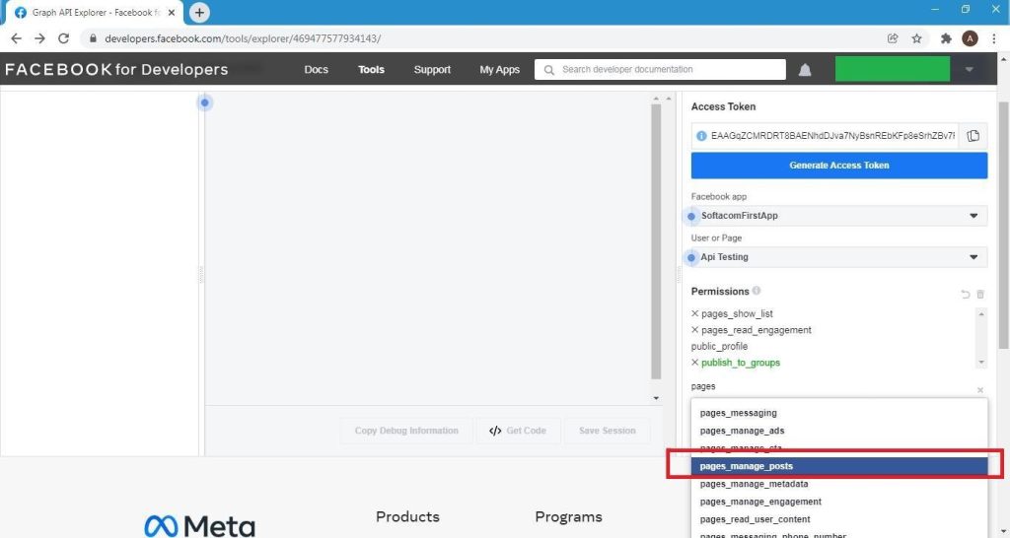Image resolution: width=1010 pixels, height=538 pixels.
Task: Click the access token info icon
Action: (x=701, y=136)
